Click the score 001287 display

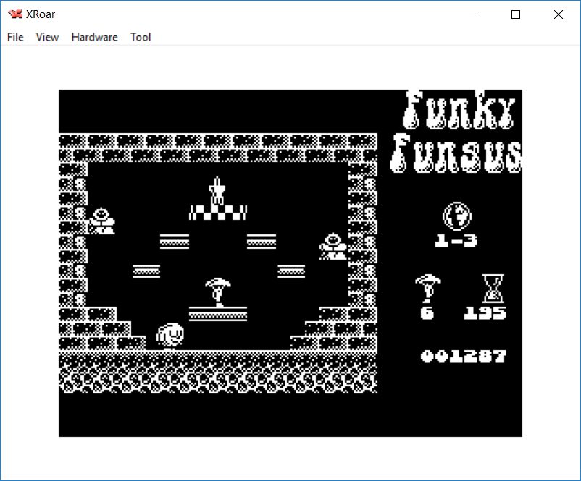[464, 357]
